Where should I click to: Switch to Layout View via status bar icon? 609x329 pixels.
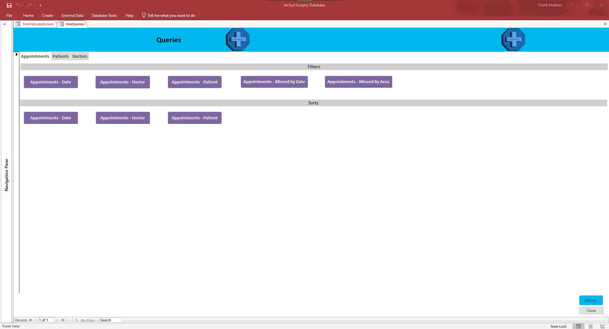[x=590, y=326]
